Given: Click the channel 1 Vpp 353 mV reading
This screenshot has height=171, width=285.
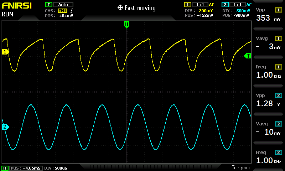Looking at the screenshot, I should tap(268, 18).
